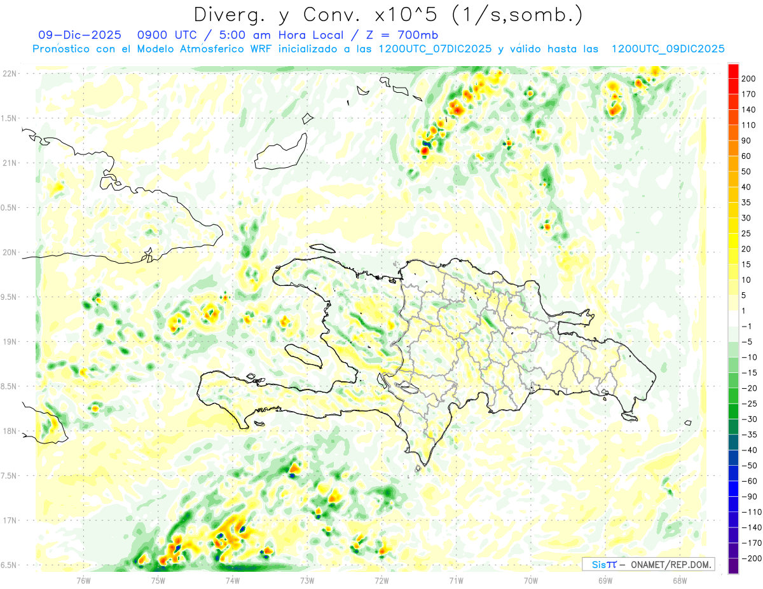This screenshot has width=763, height=589.
Task: Click the white swatch between 1 and -1
Action: (x=733, y=318)
